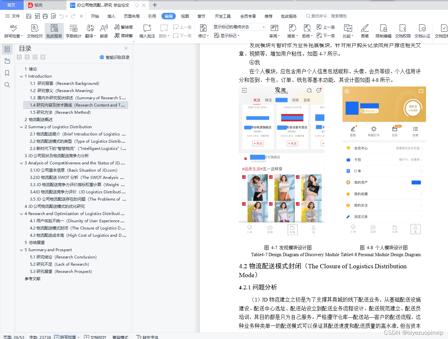Image resolution: width=448 pixels, height=339 pixels.
Task: Launch the 文档校对 proofreading tool
Action: tap(35, 31)
